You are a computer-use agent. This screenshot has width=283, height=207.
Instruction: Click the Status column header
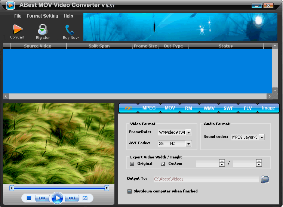(226, 46)
